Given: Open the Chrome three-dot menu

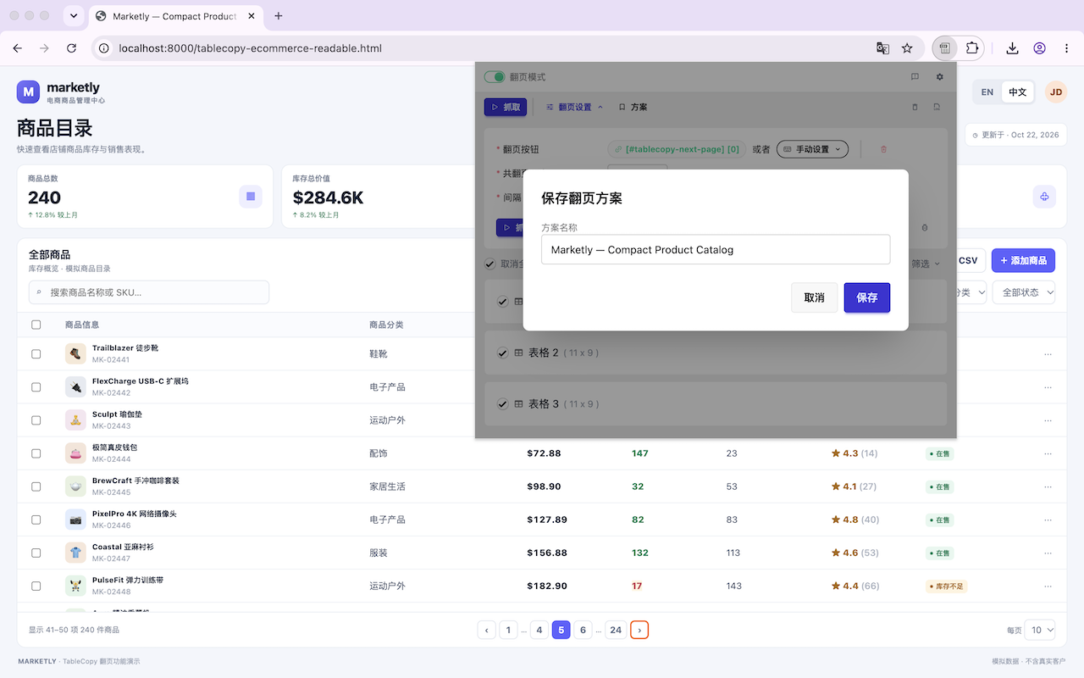Looking at the screenshot, I should coord(1067,48).
